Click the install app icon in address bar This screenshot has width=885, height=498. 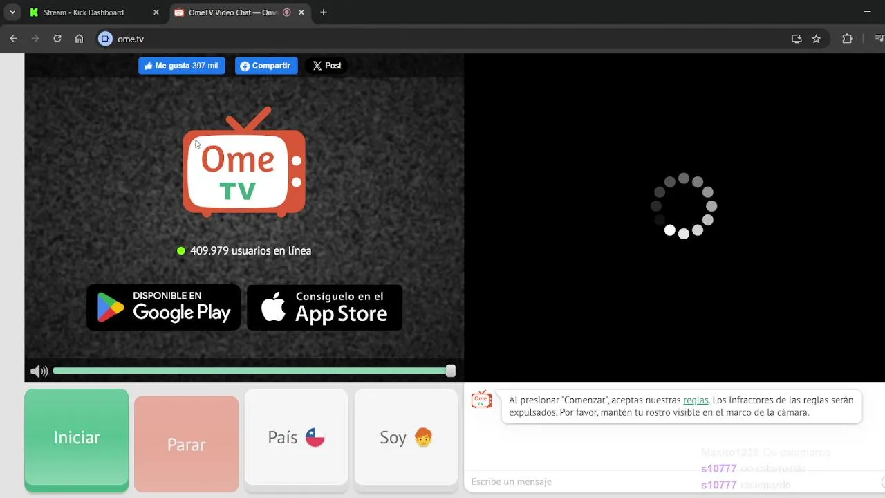(796, 39)
